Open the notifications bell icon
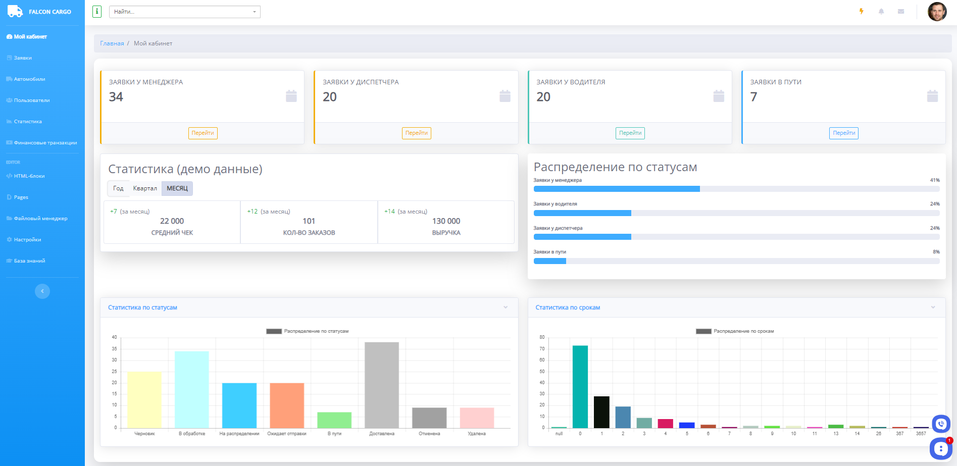 click(x=881, y=12)
